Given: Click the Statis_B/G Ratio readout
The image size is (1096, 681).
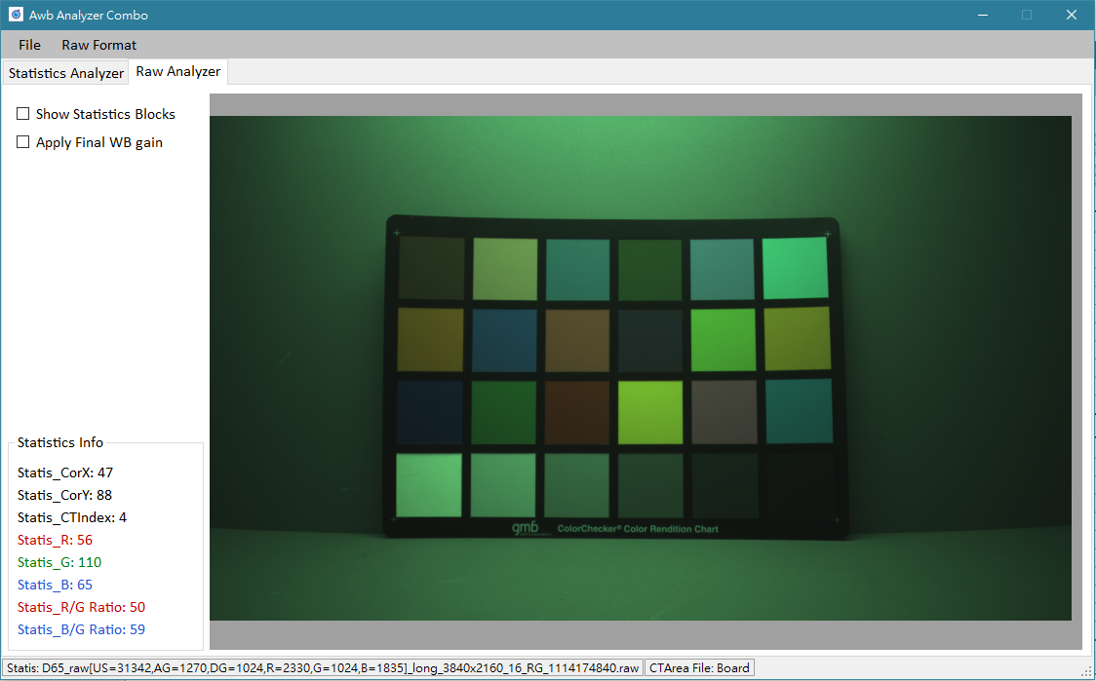Looking at the screenshot, I should (81, 629).
